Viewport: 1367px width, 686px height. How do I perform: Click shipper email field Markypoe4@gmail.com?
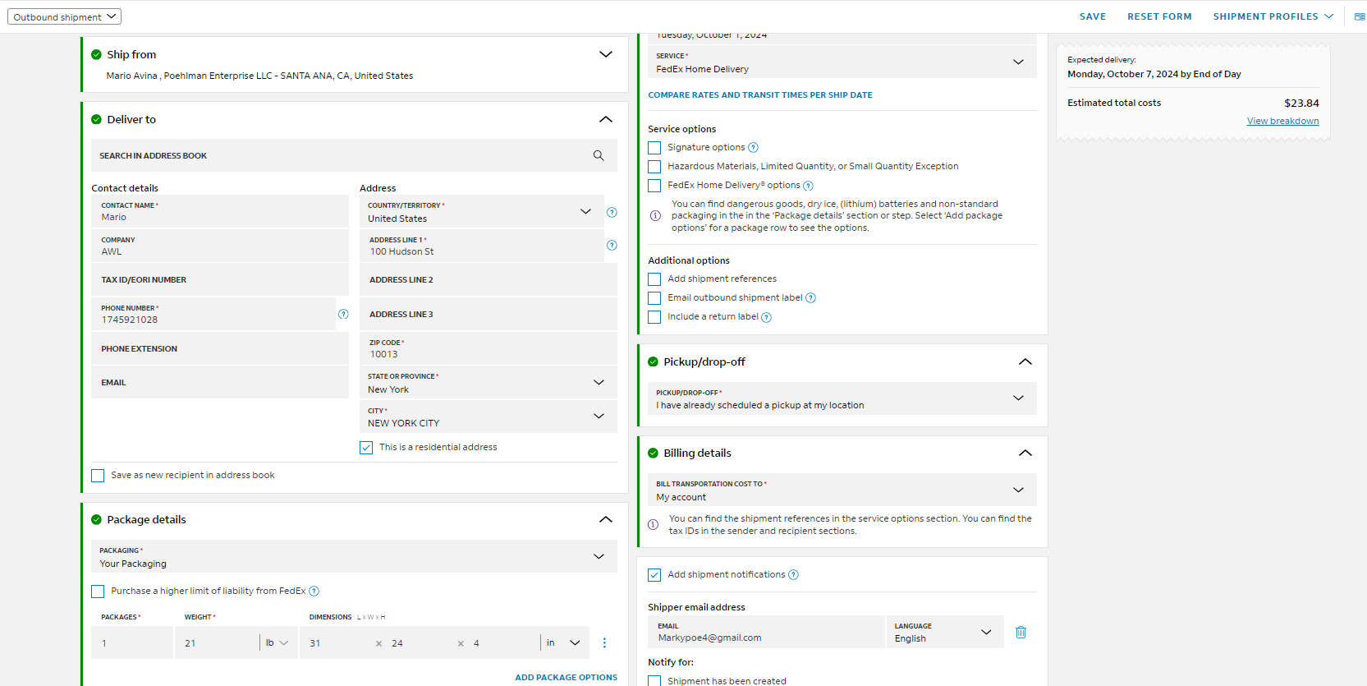(x=766, y=632)
